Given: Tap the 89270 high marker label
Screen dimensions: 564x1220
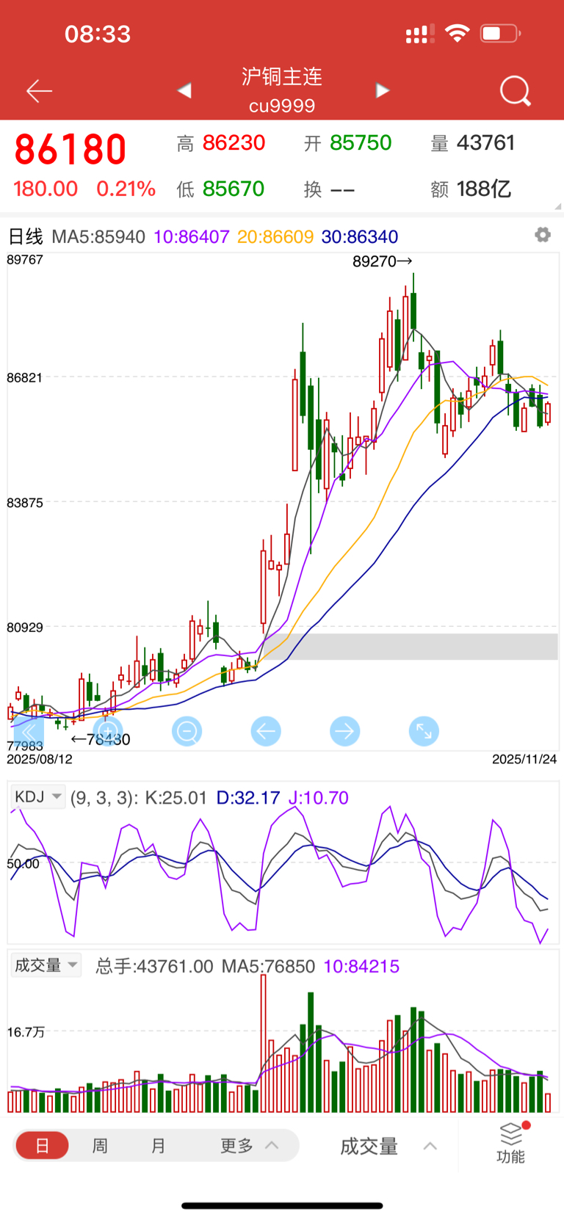Looking at the screenshot, I should 382,261.
